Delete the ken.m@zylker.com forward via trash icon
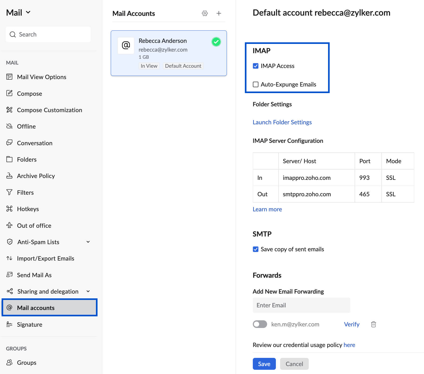The image size is (424, 374). [373, 324]
